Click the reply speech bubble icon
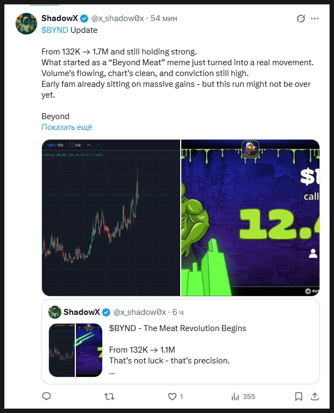 point(47,396)
